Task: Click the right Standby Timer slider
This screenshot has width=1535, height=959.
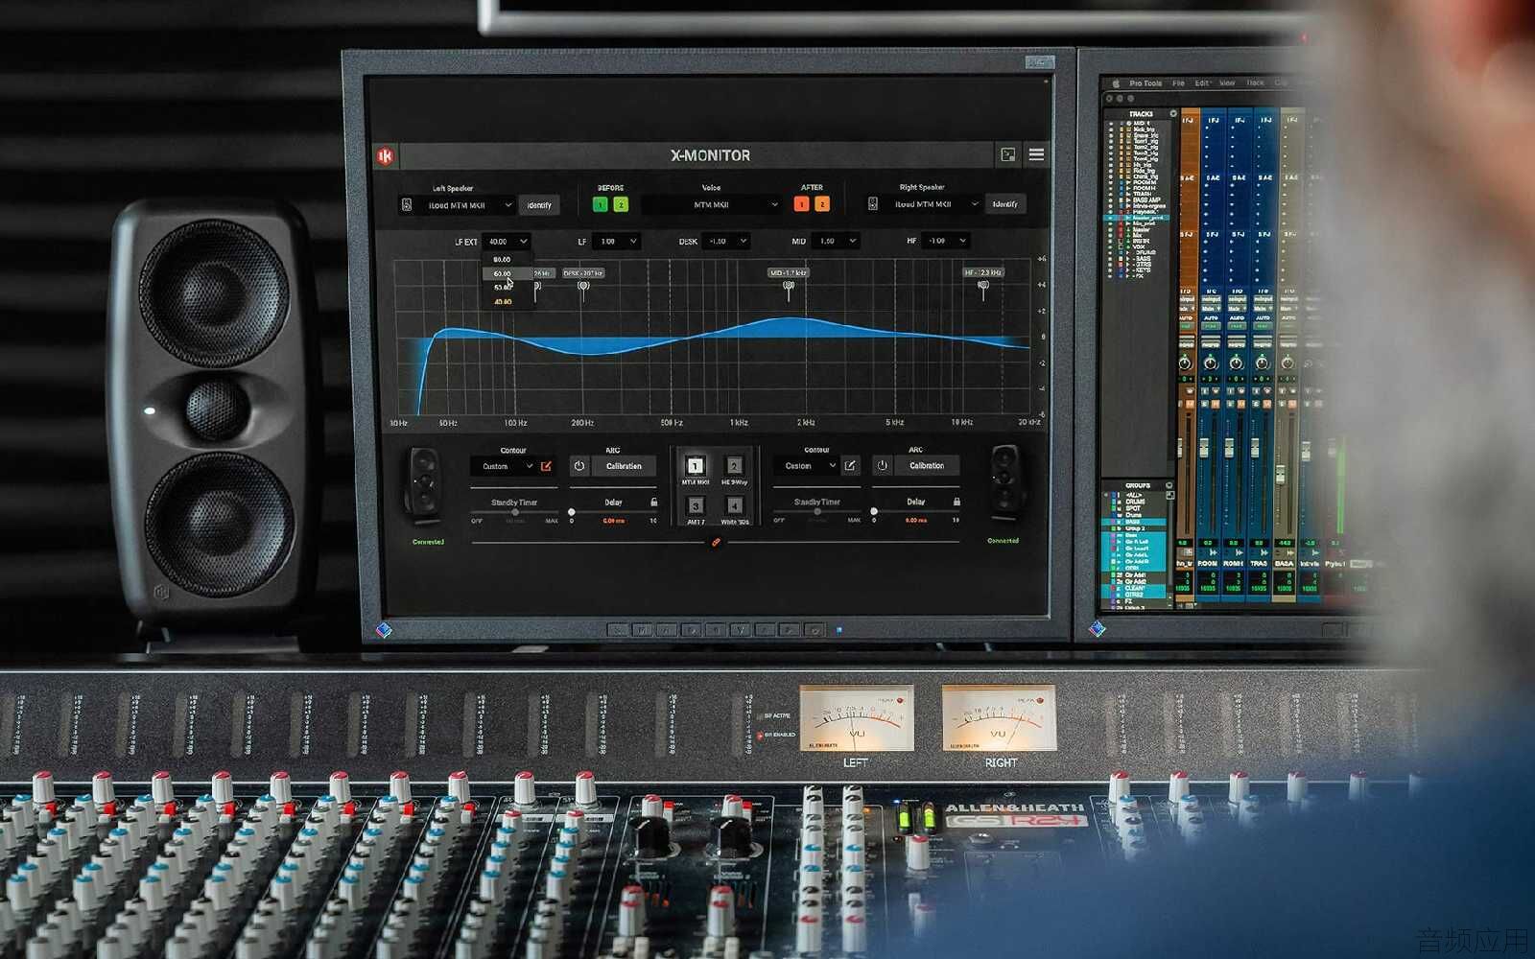Action: 817,511
